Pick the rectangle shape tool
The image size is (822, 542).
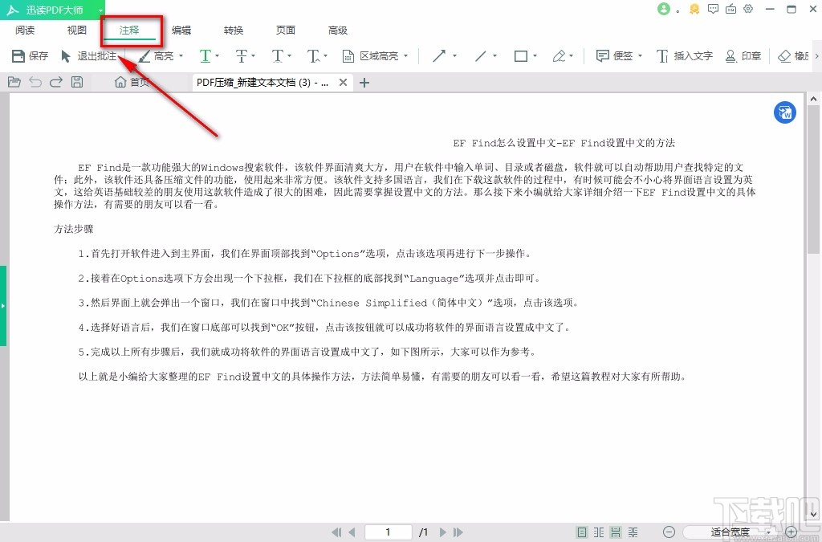pyautogui.click(x=520, y=56)
